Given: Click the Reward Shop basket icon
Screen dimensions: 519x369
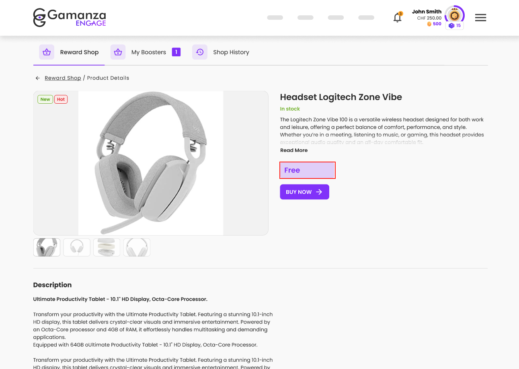Looking at the screenshot, I should (x=47, y=52).
